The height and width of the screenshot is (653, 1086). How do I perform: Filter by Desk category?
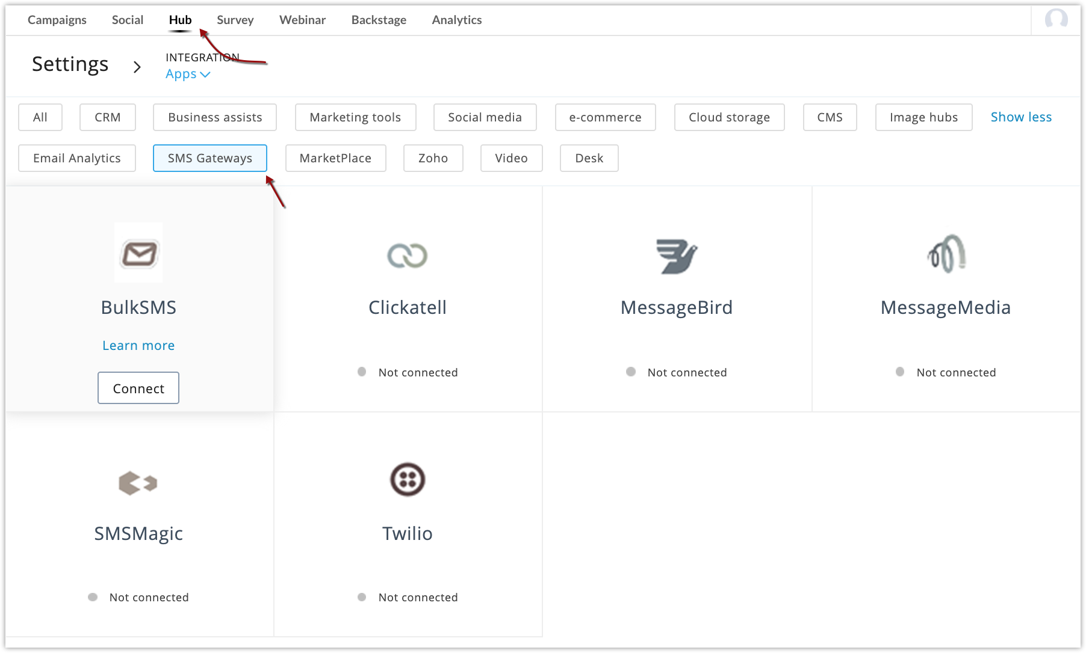pos(589,158)
